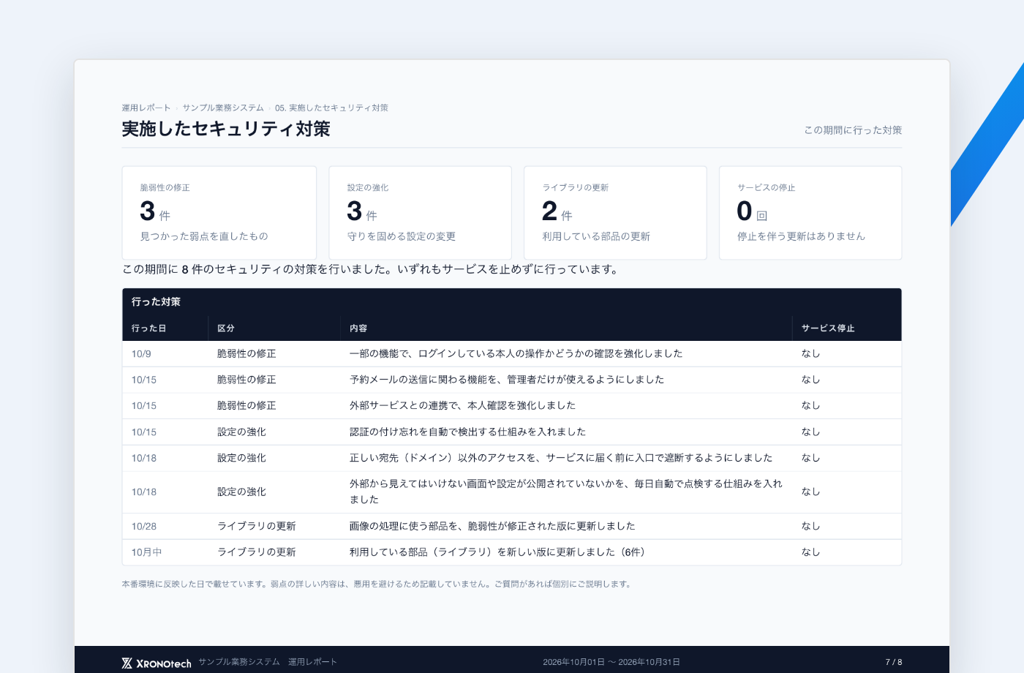The image size is (1024, 673).
Task: Select the 05. 実施したセキュリティ対策 breadcrumb
Action: [331, 108]
